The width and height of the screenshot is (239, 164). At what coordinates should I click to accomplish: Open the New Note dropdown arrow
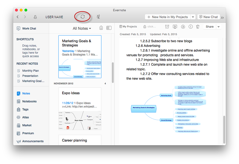pyautogui.click(x=193, y=17)
